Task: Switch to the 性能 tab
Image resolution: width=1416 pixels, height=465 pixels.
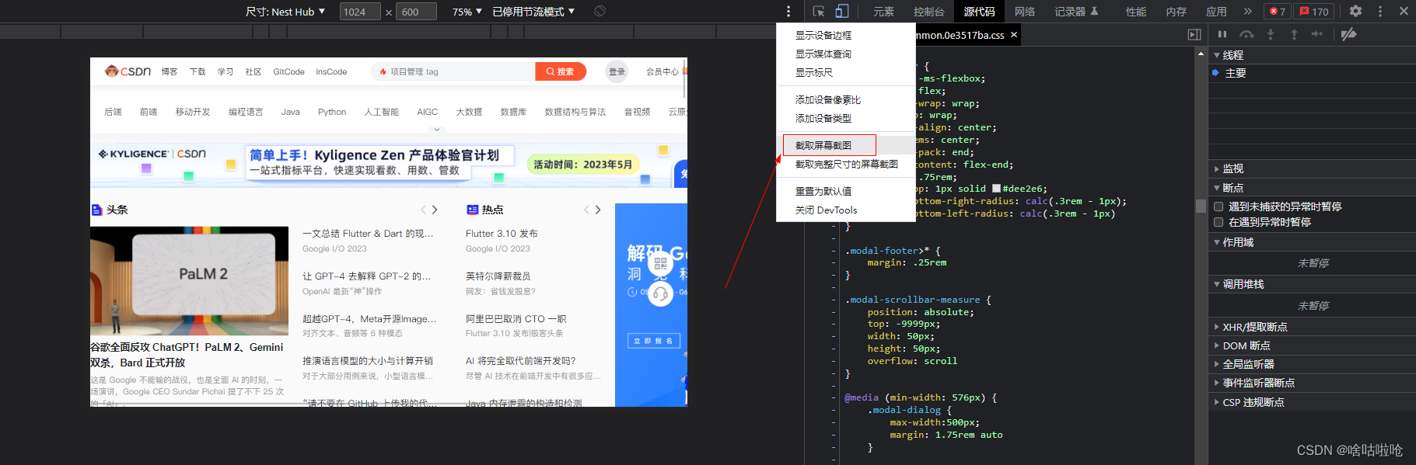Action: [x=1136, y=12]
